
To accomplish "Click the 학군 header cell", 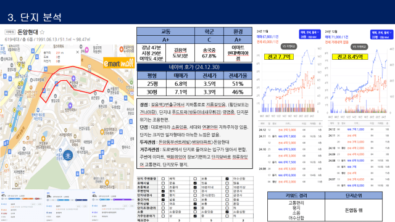I will (x=209, y=31).
